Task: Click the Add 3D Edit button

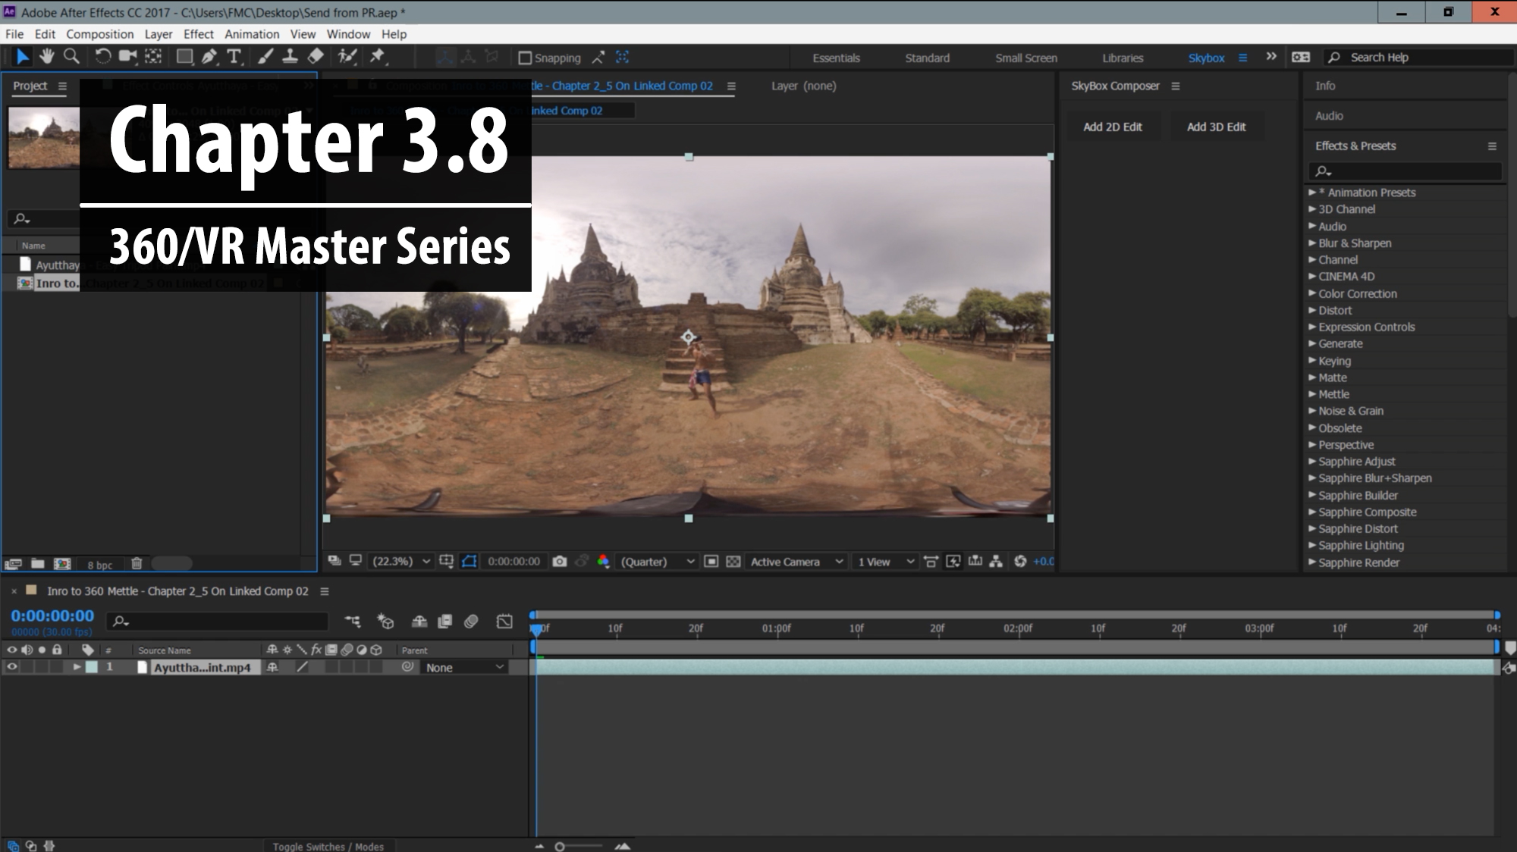Action: [x=1215, y=127]
